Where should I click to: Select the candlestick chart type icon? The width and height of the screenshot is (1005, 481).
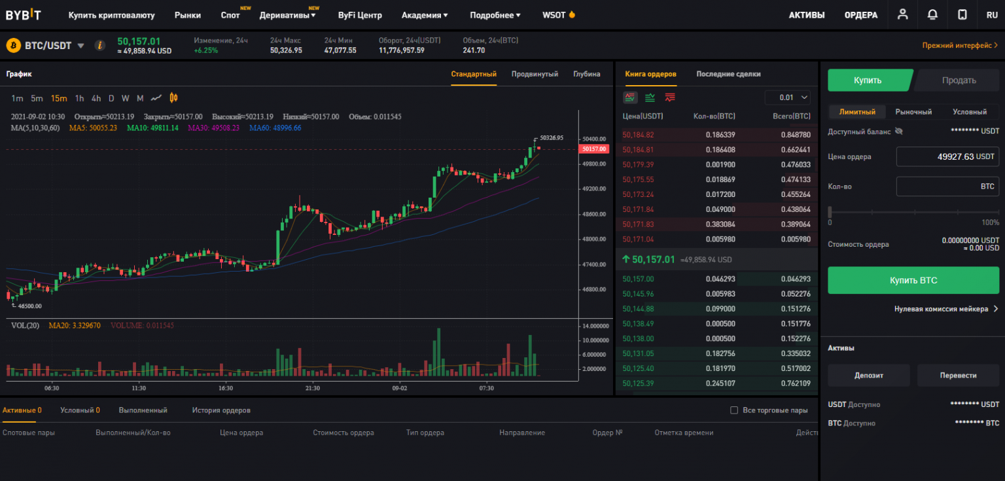(x=173, y=98)
